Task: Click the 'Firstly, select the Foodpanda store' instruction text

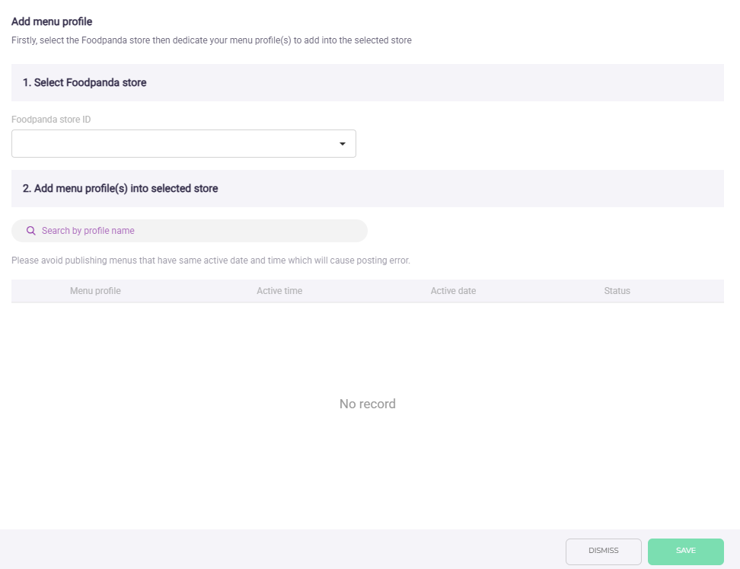Action: tap(211, 40)
